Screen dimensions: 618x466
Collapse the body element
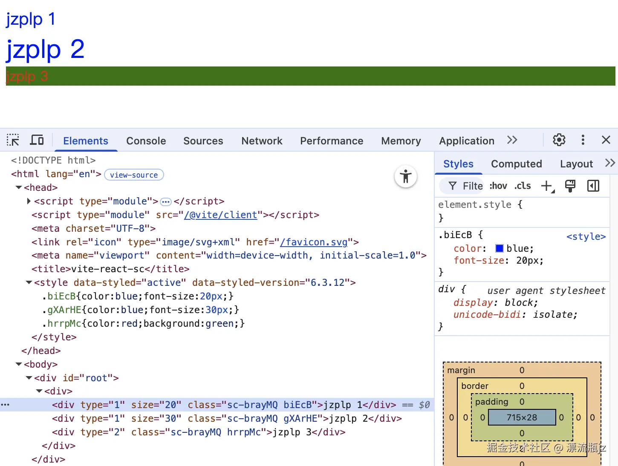click(18, 364)
